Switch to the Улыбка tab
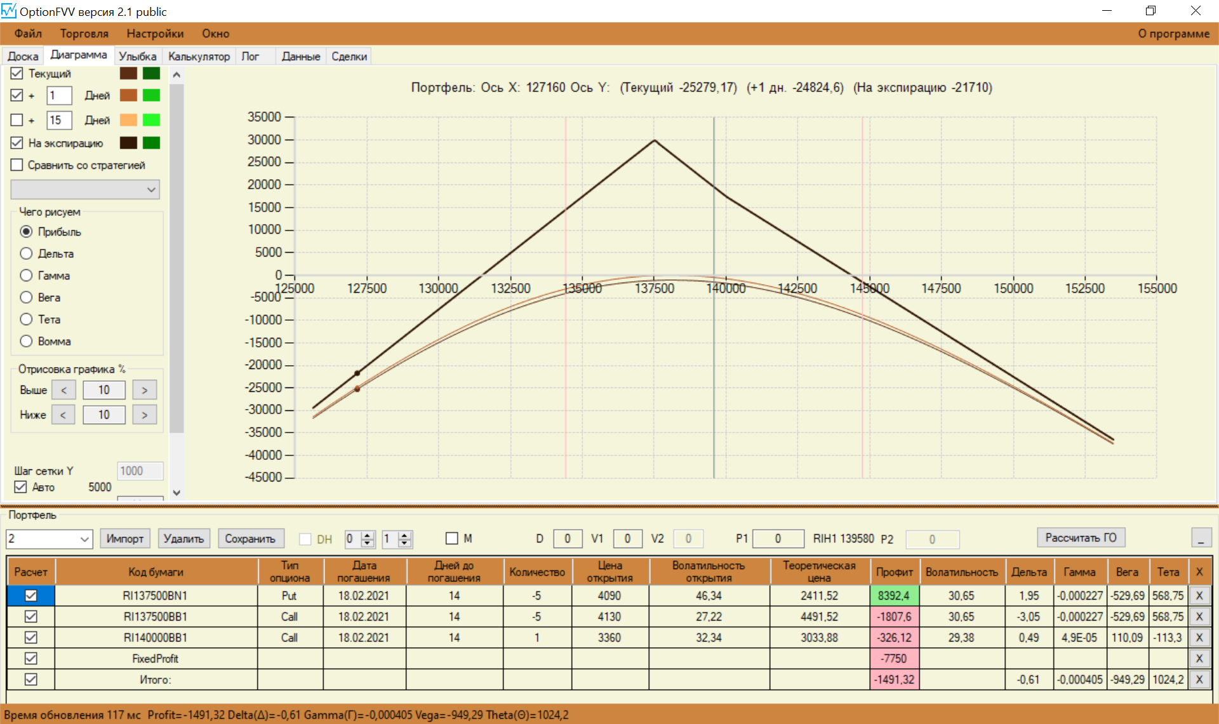This screenshot has height=724, width=1219. point(137,57)
